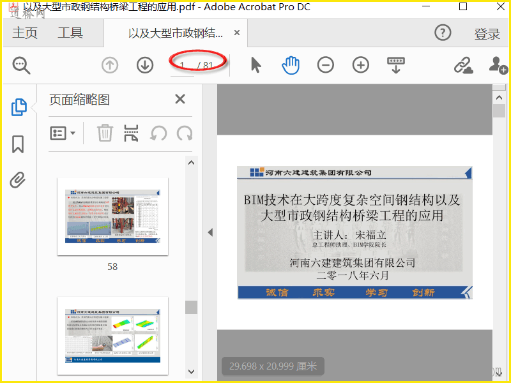Screen dimensions: 511x383
Task: Rotate page counterclockwise
Action: (158, 133)
